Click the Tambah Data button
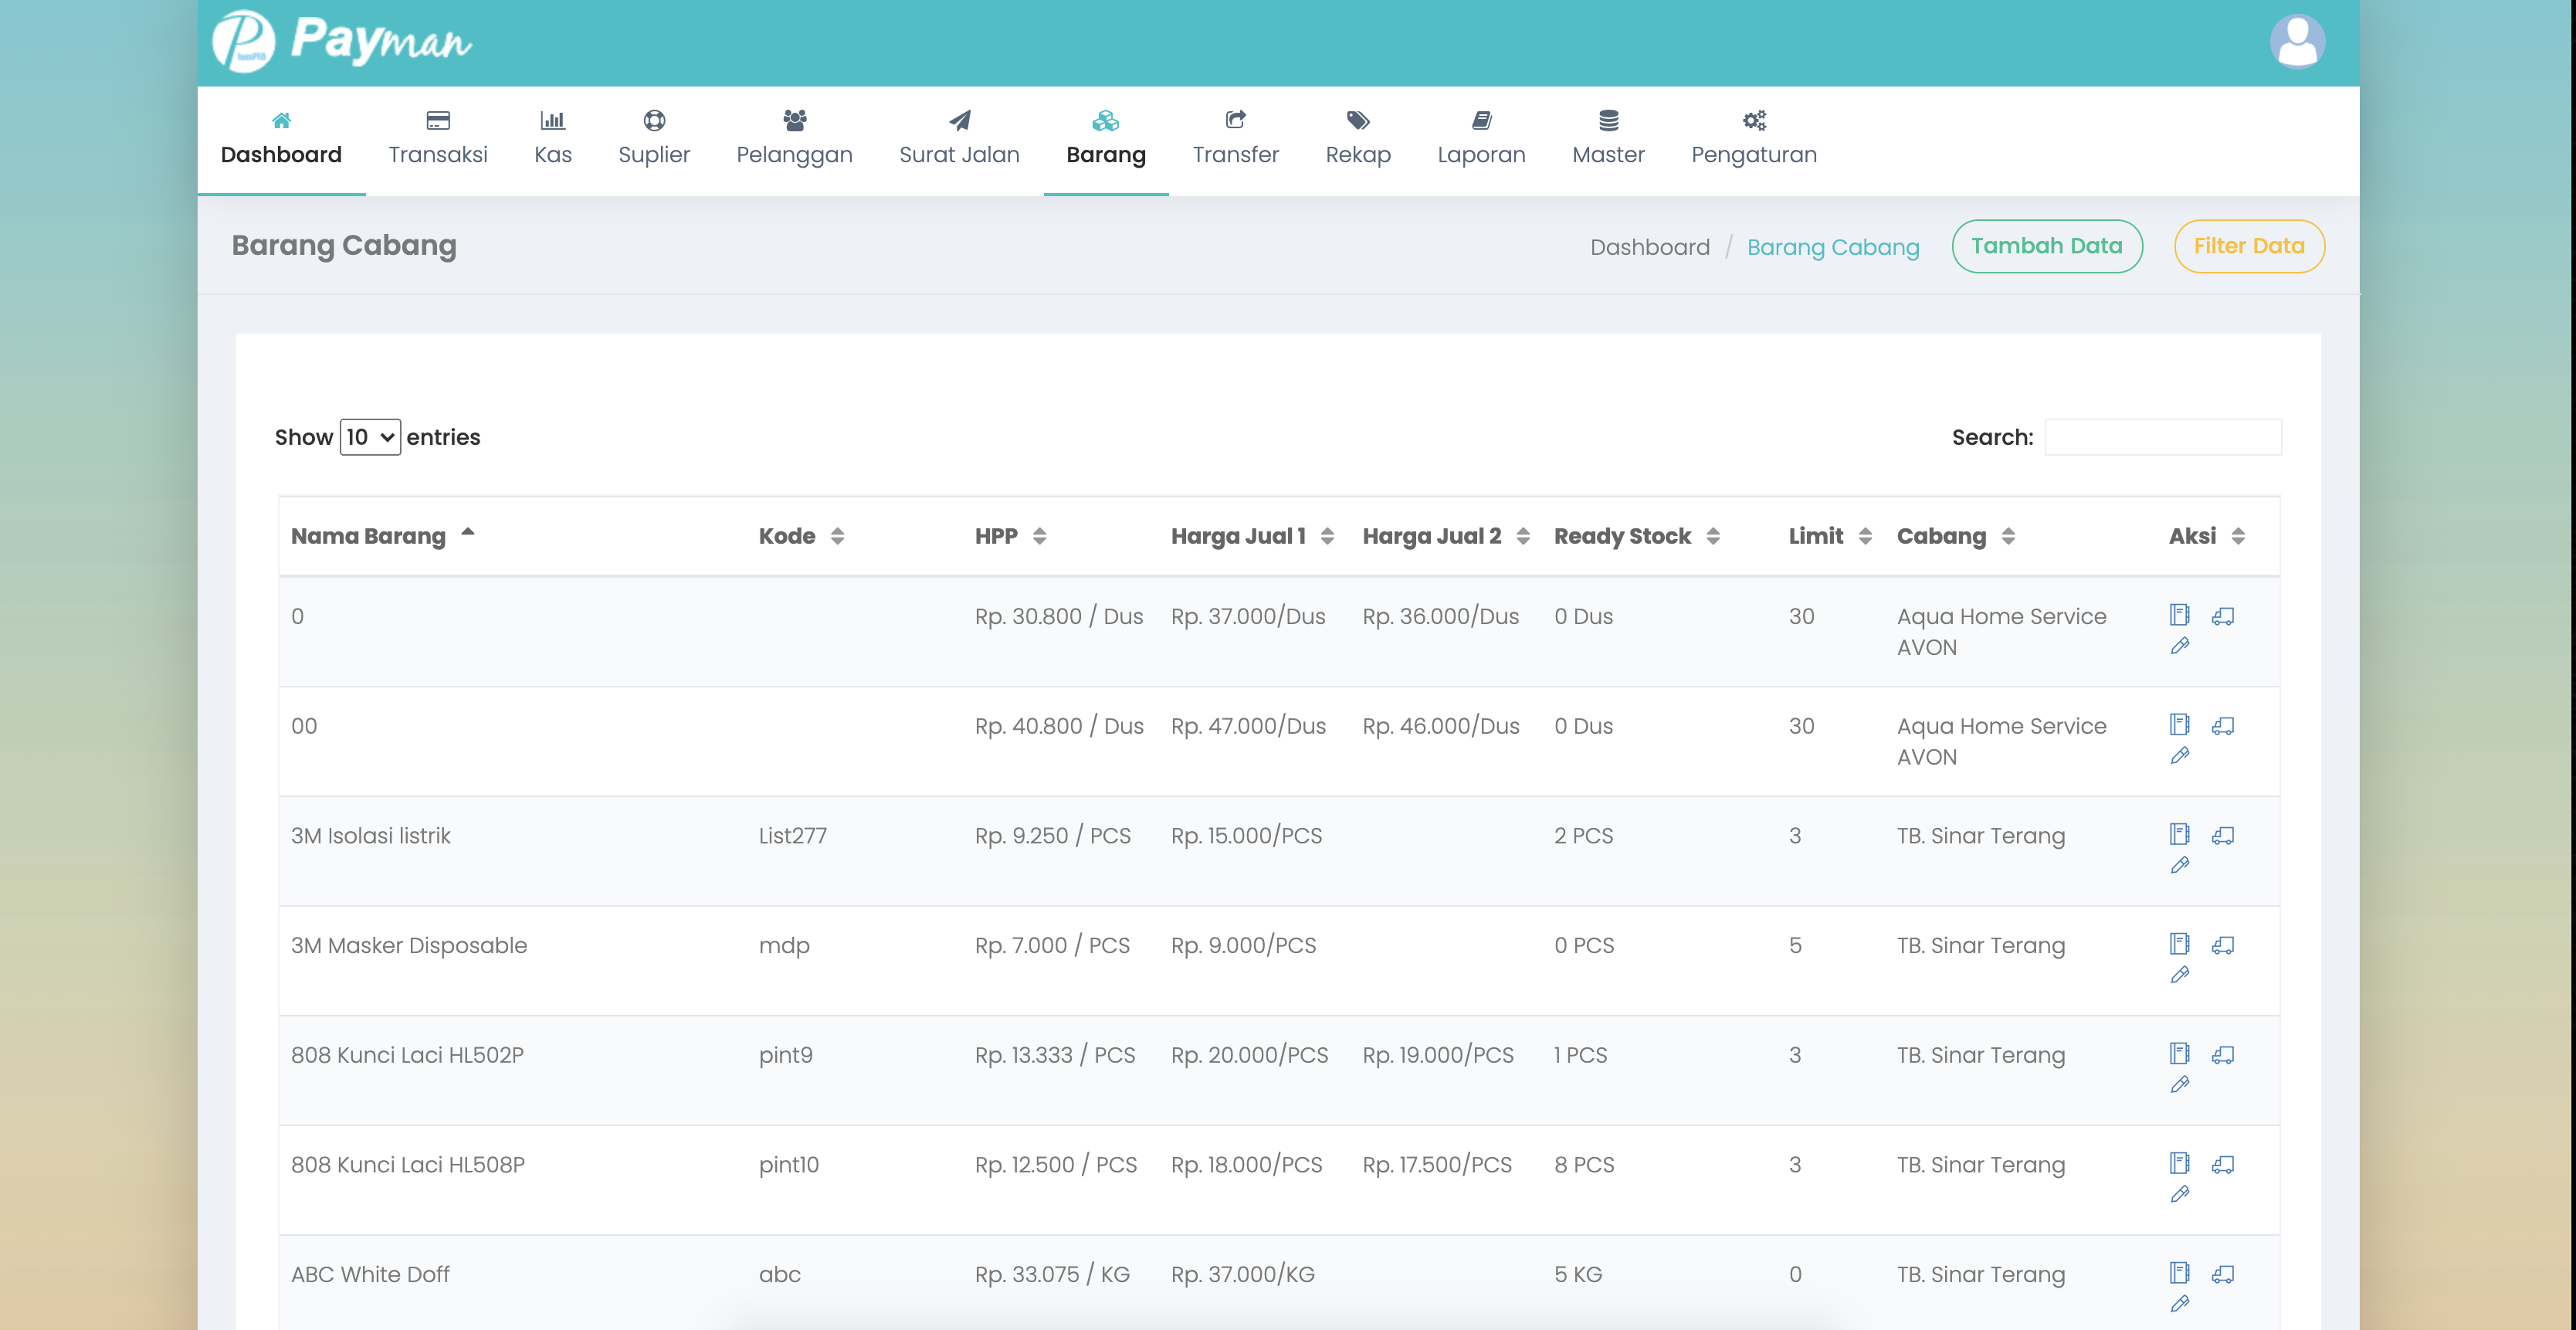The height and width of the screenshot is (1330, 2576). pos(2046,246)
